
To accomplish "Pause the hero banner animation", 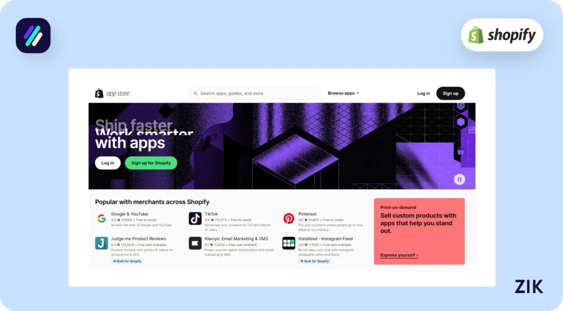I will tap(459, 179).
